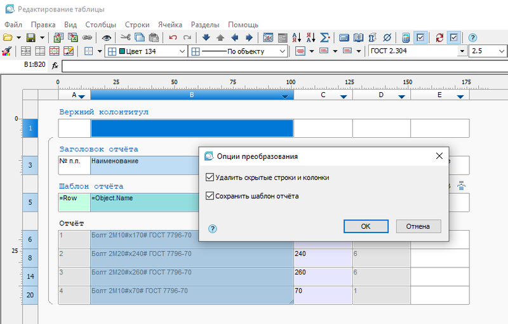Open column C filter arrow
The height and width of the screenshot is (324, 508).
344,97
